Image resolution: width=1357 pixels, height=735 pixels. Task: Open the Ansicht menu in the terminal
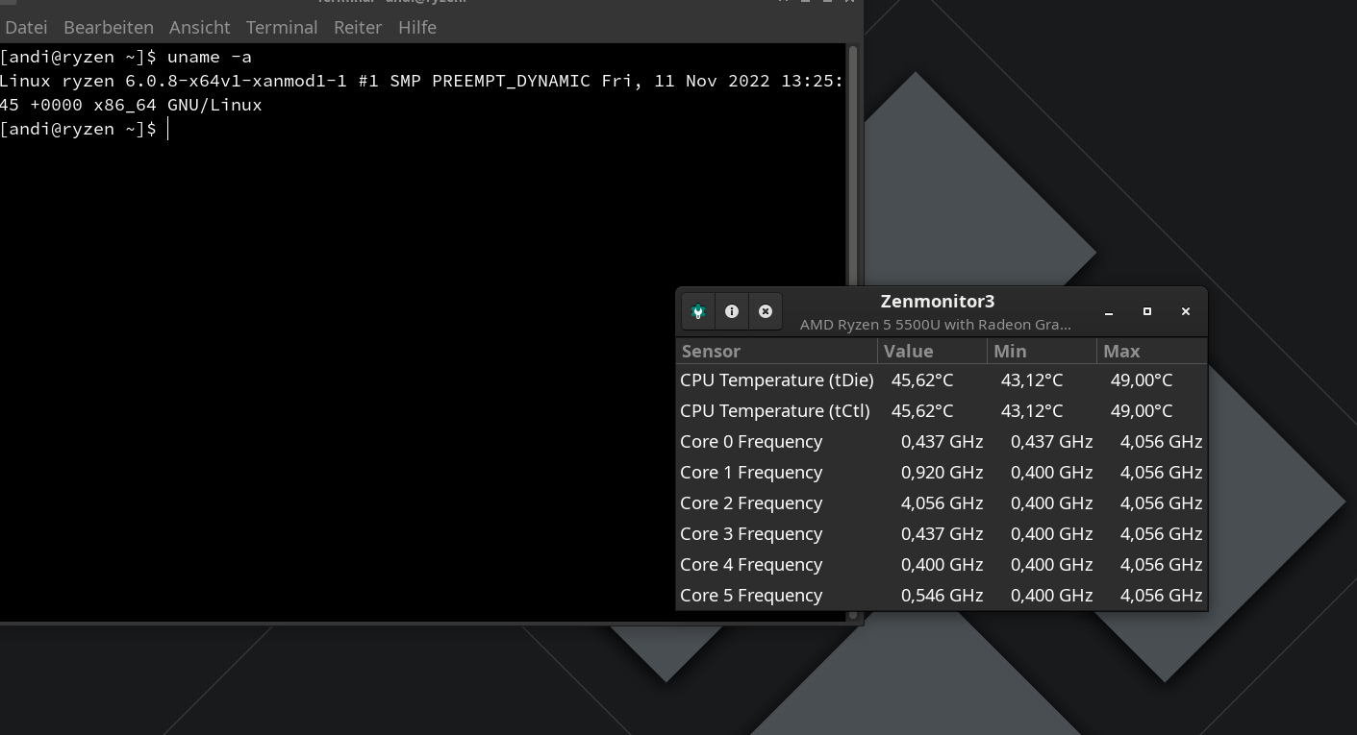coord(200,27)
